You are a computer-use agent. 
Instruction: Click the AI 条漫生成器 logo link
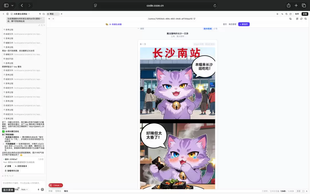pyautogui.click(x=114, y=24)
